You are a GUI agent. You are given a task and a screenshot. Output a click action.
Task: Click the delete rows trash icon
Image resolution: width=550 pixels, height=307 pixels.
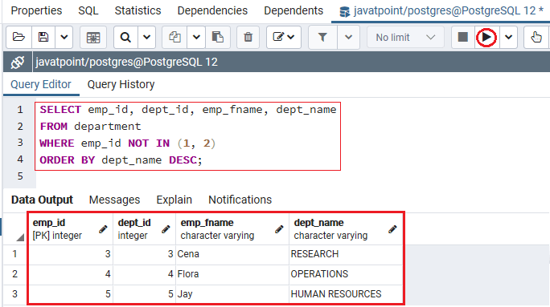click(248, 37)
